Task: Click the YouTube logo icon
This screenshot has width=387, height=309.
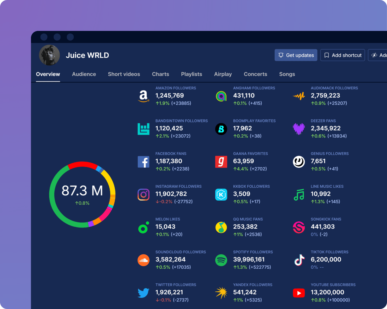Action: pyautogui.click(x=299, y=293)
